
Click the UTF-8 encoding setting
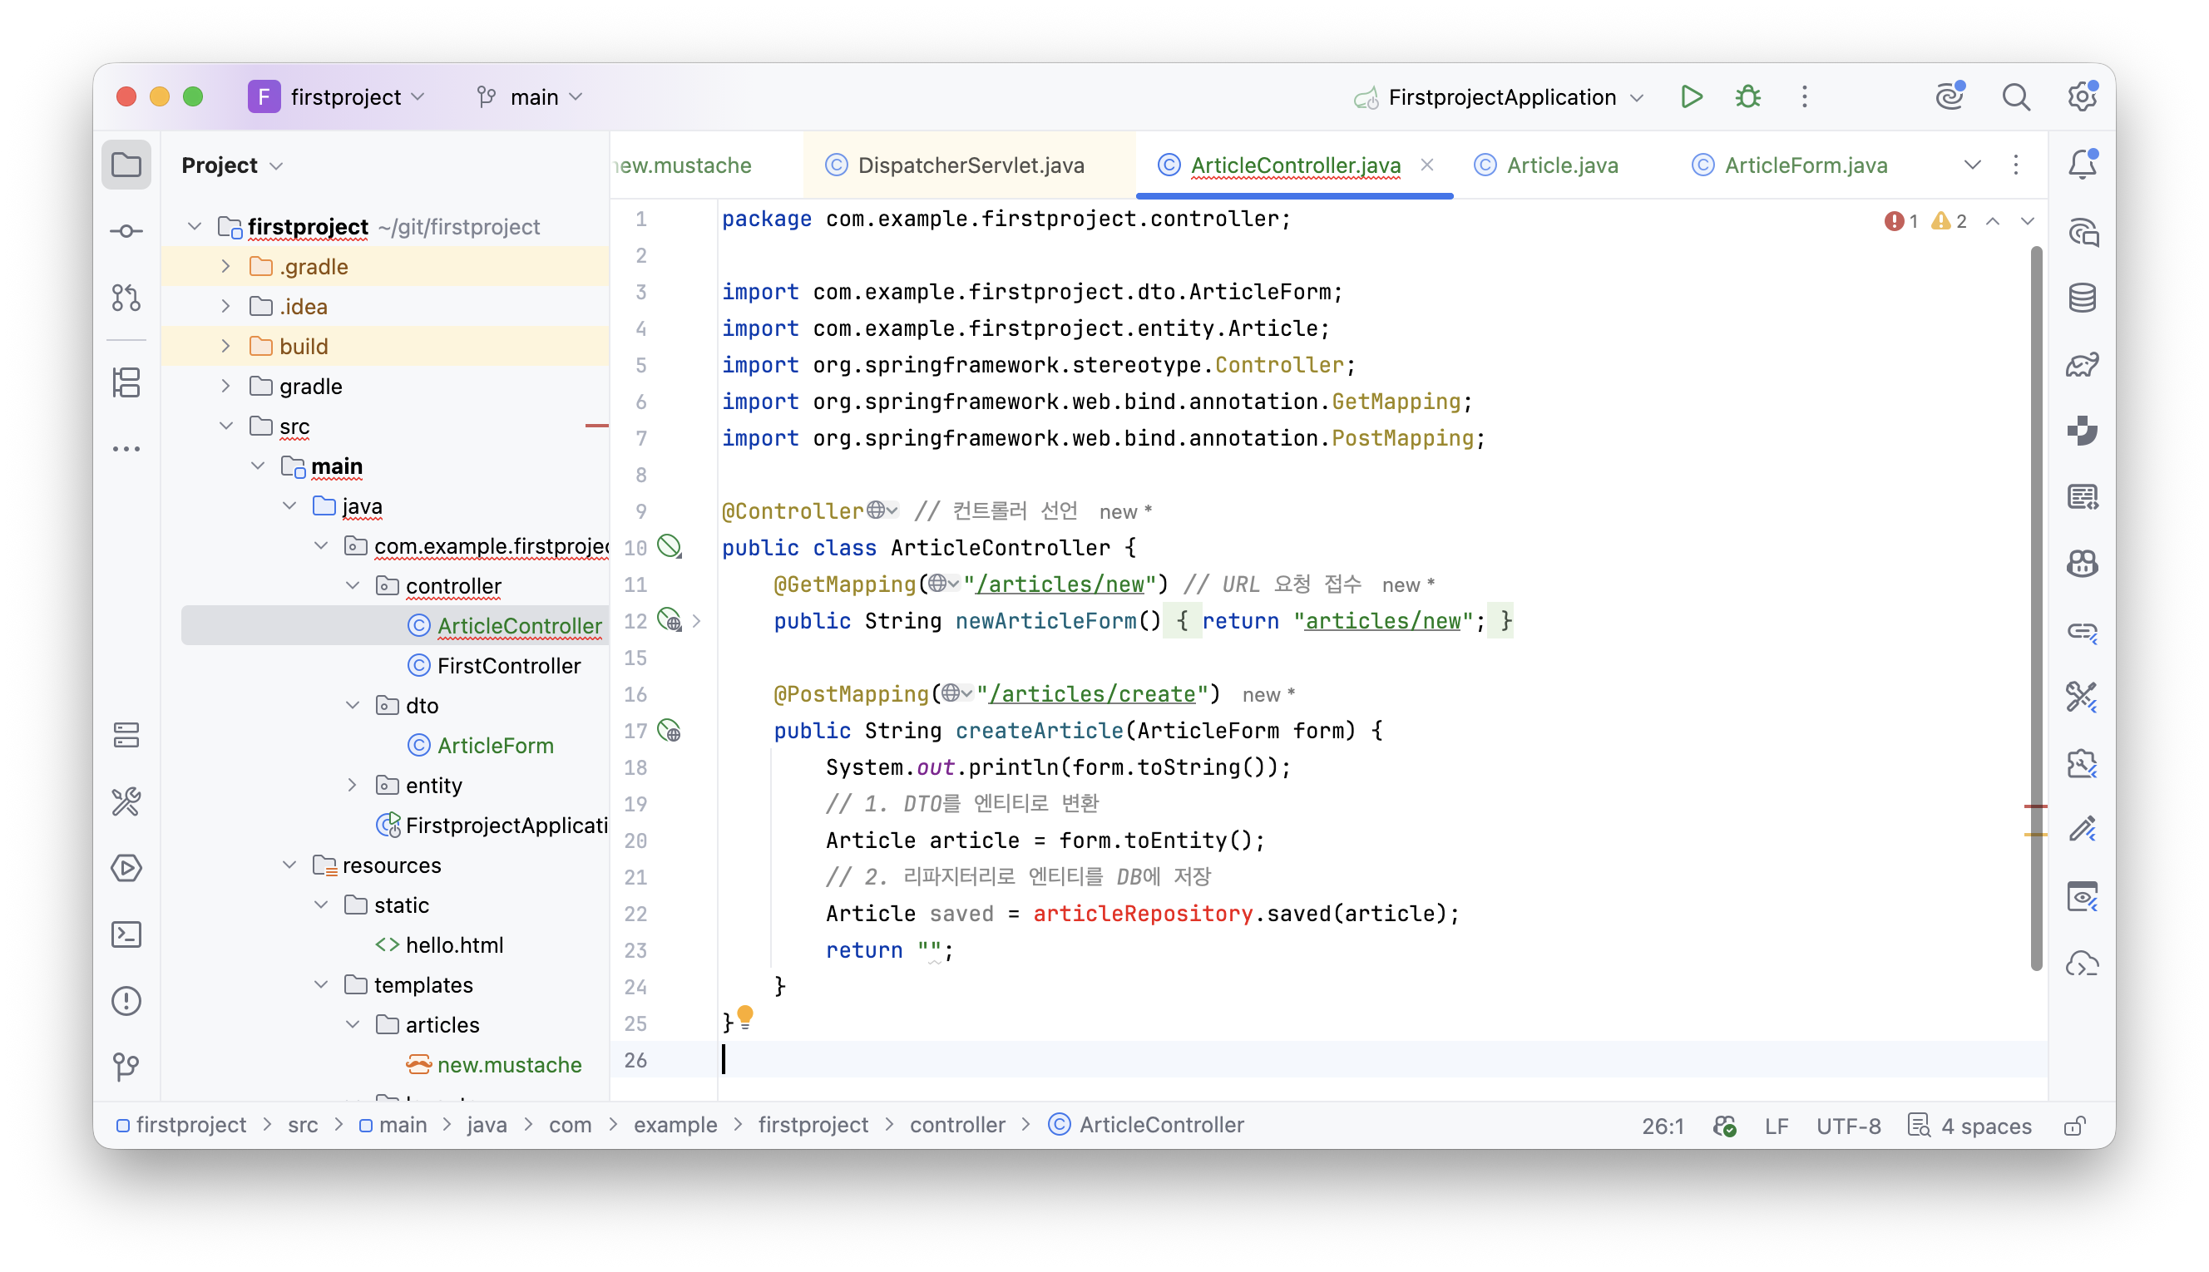(1848, 1127)
